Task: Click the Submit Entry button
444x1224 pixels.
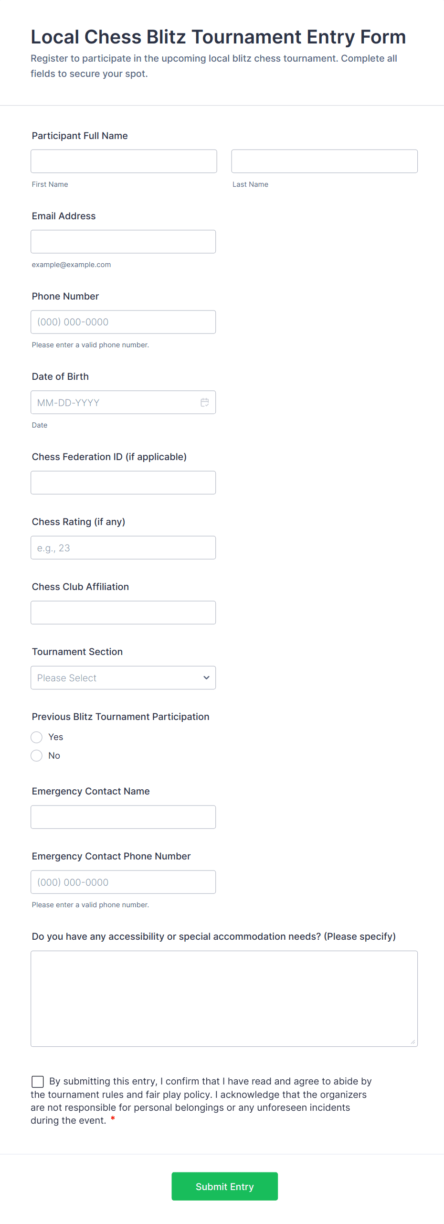Action: (224, 1186)
